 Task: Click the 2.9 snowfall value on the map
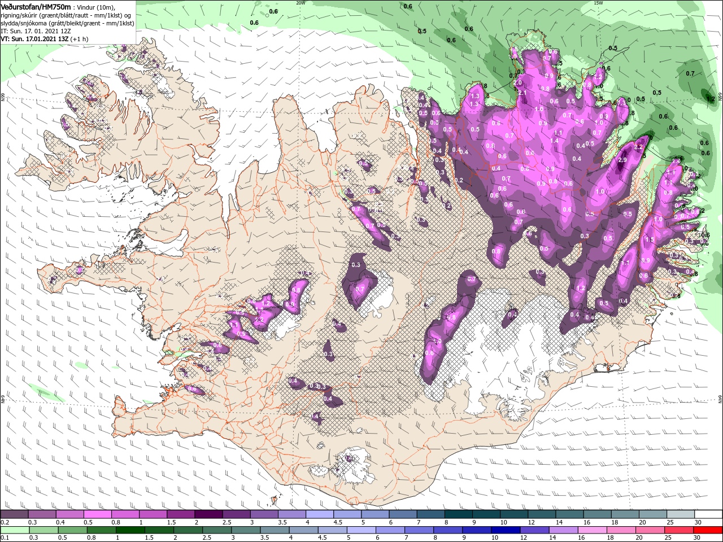point(622,160)
